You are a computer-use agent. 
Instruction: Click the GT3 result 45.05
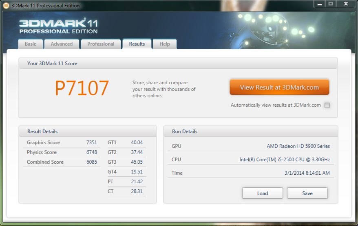[x=137, y=162]
